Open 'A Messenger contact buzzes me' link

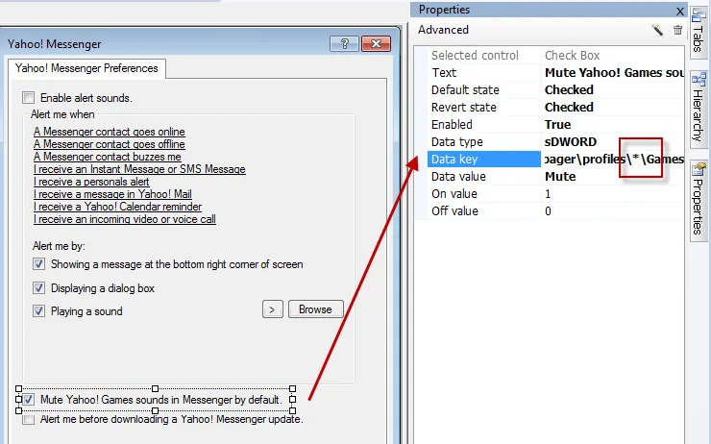(108, 157)
